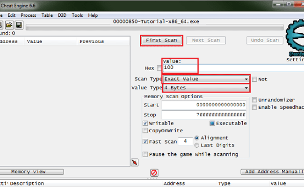Enable the CopyOnWrite checkbox
Viewport: 304px width, 187px height.
point(145,130)
